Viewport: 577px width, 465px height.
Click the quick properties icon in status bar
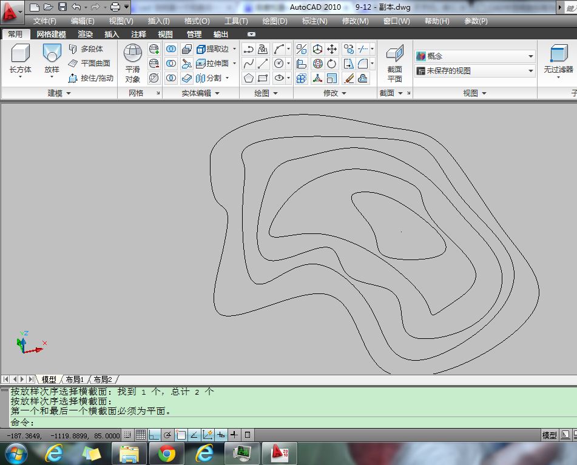click(248, 435)
